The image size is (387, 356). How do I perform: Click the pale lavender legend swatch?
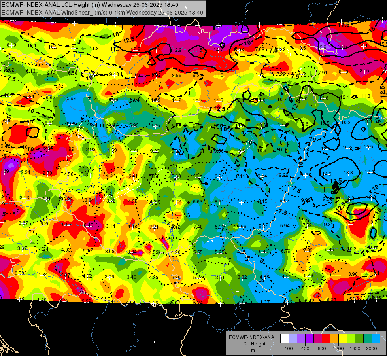(x=293, y=338)
